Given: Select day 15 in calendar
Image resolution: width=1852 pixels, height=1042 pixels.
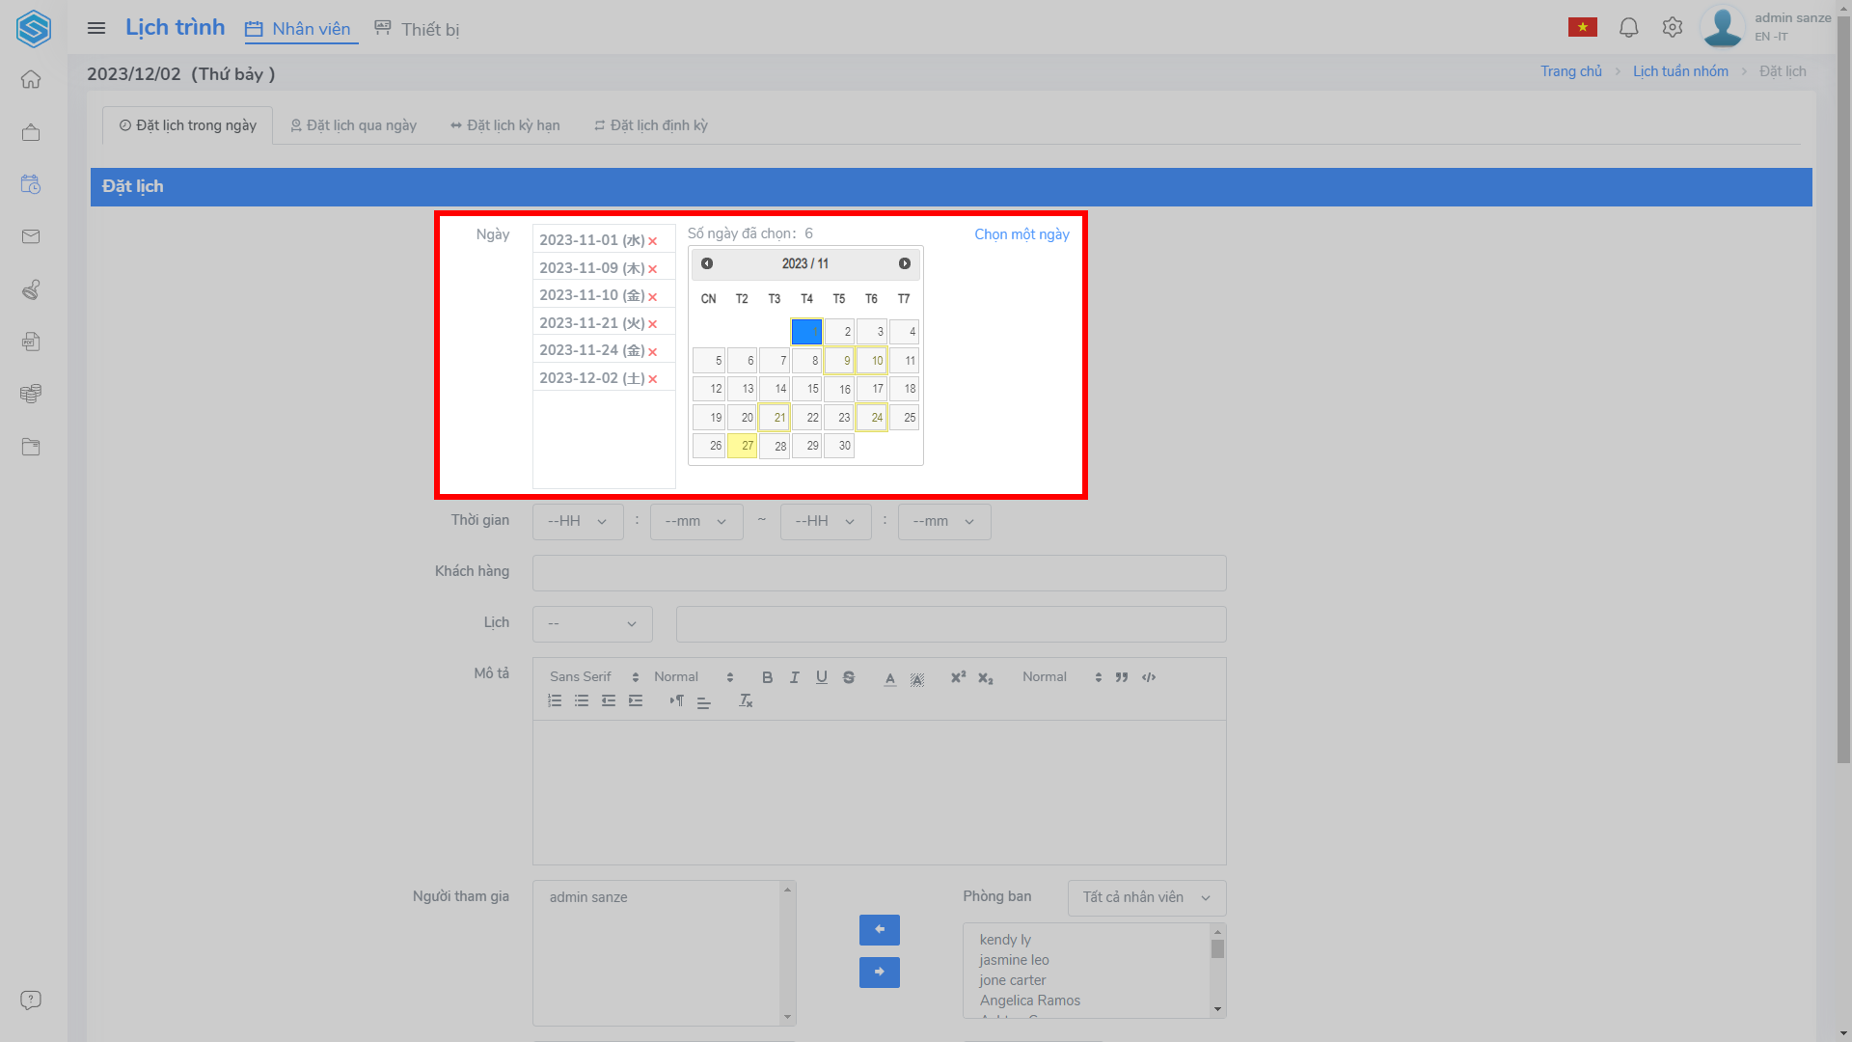Looking at the screenshot, I should click(x=806, y=389).
